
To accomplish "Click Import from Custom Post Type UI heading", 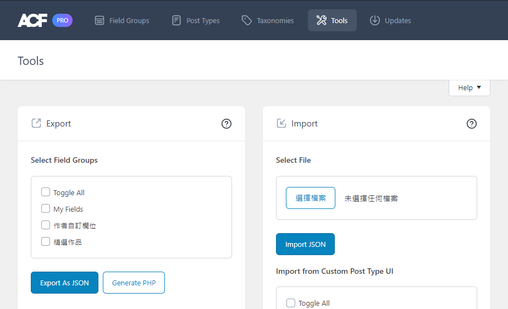I will pyautogui.click(x=335, y=272).
